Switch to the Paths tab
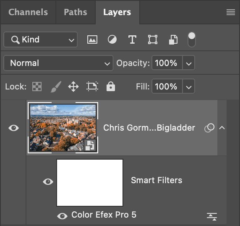Screen dimensions: 240x226 76,12
